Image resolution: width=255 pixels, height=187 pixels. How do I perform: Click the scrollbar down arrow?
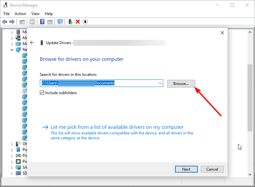pyautogui.click(x=250, y=175)
